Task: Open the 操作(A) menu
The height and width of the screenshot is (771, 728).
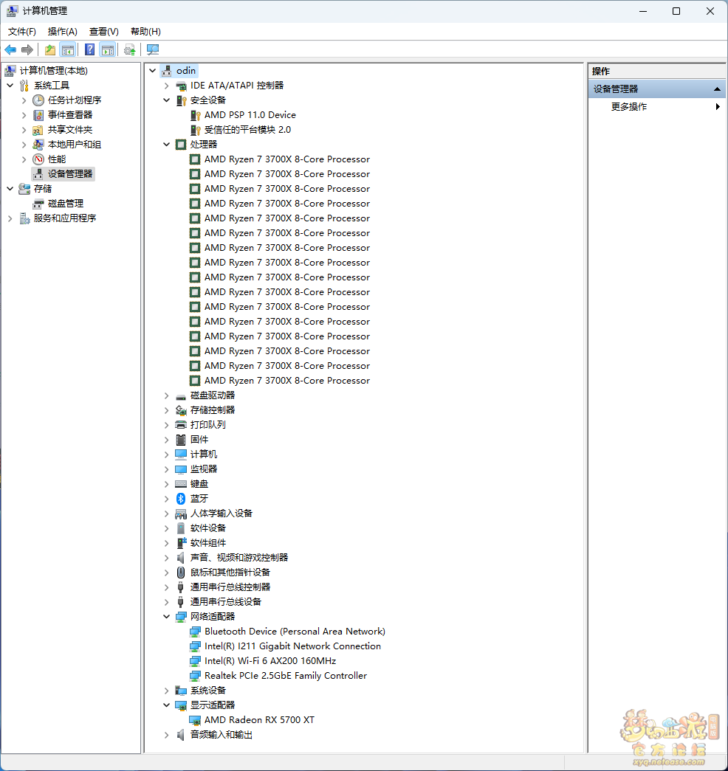Action: [63, 32]
